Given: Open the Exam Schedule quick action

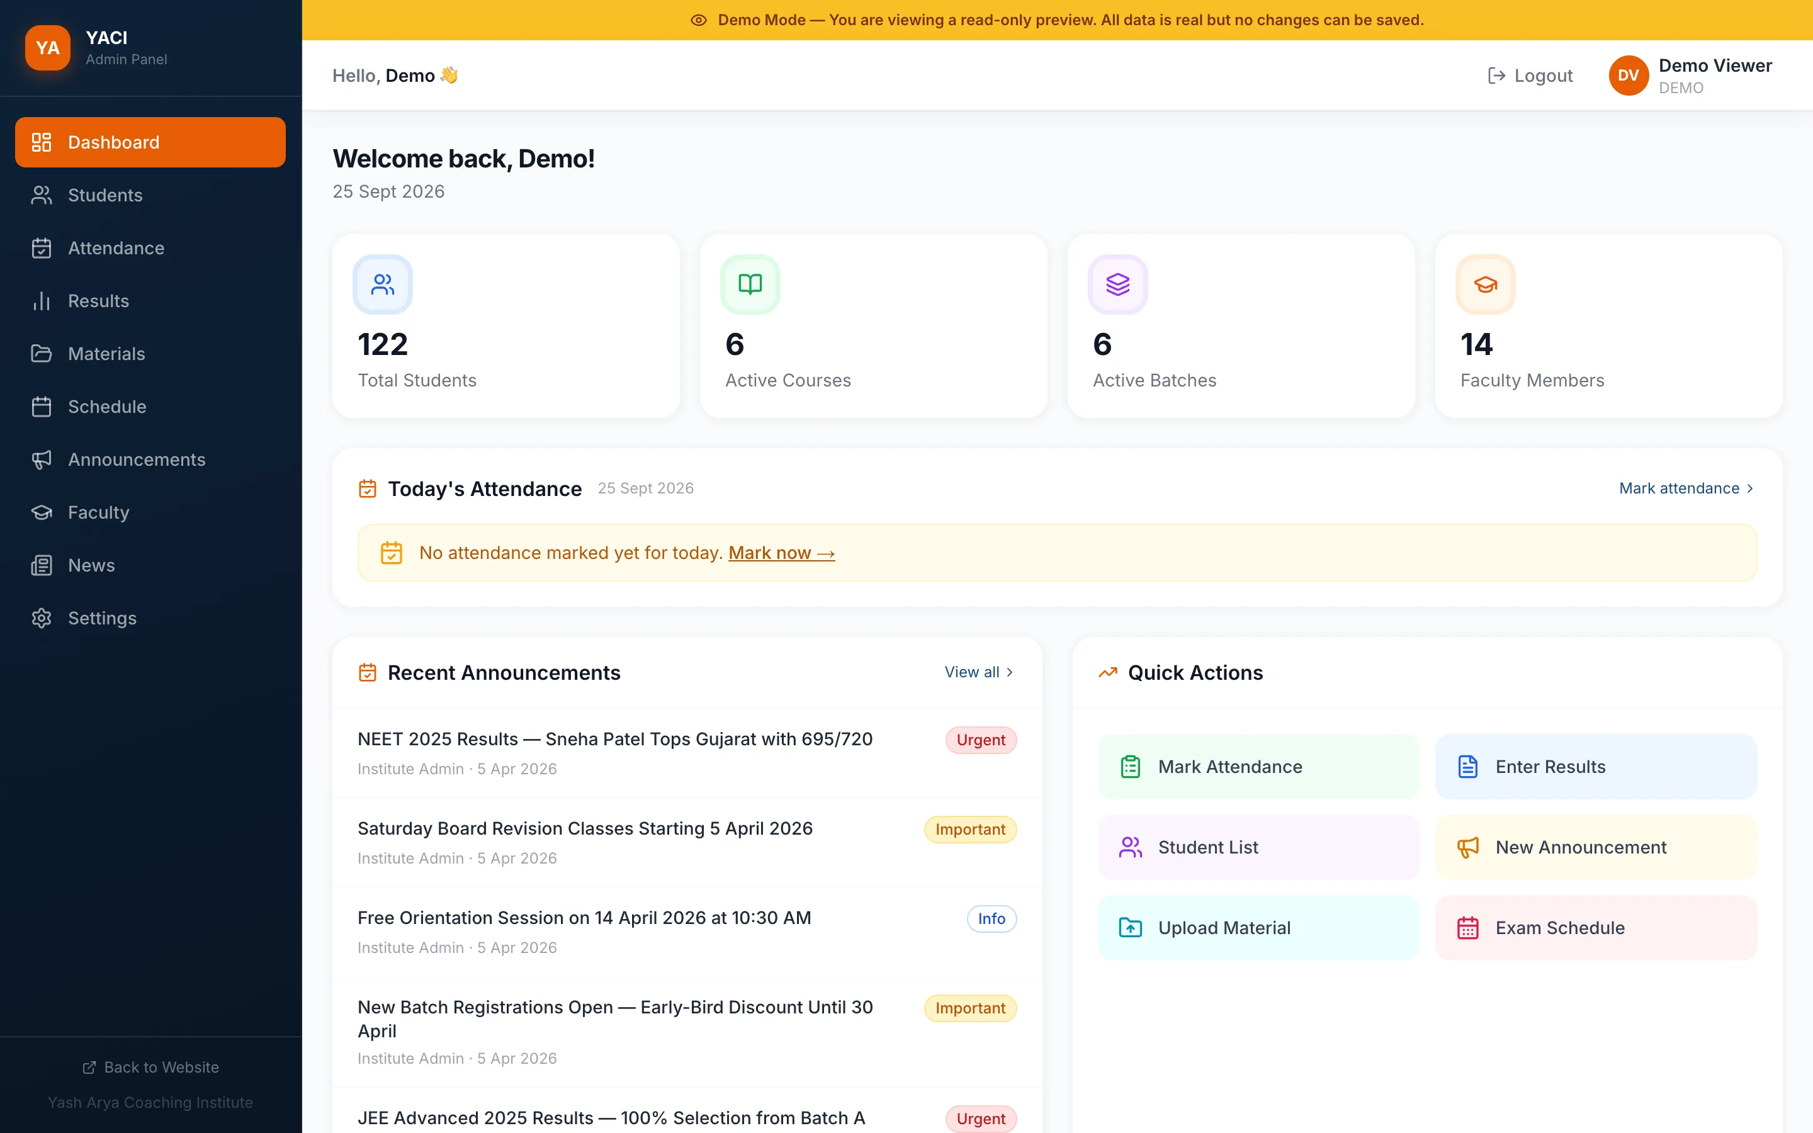Looking at the screenshot, I should (1596, 928).
